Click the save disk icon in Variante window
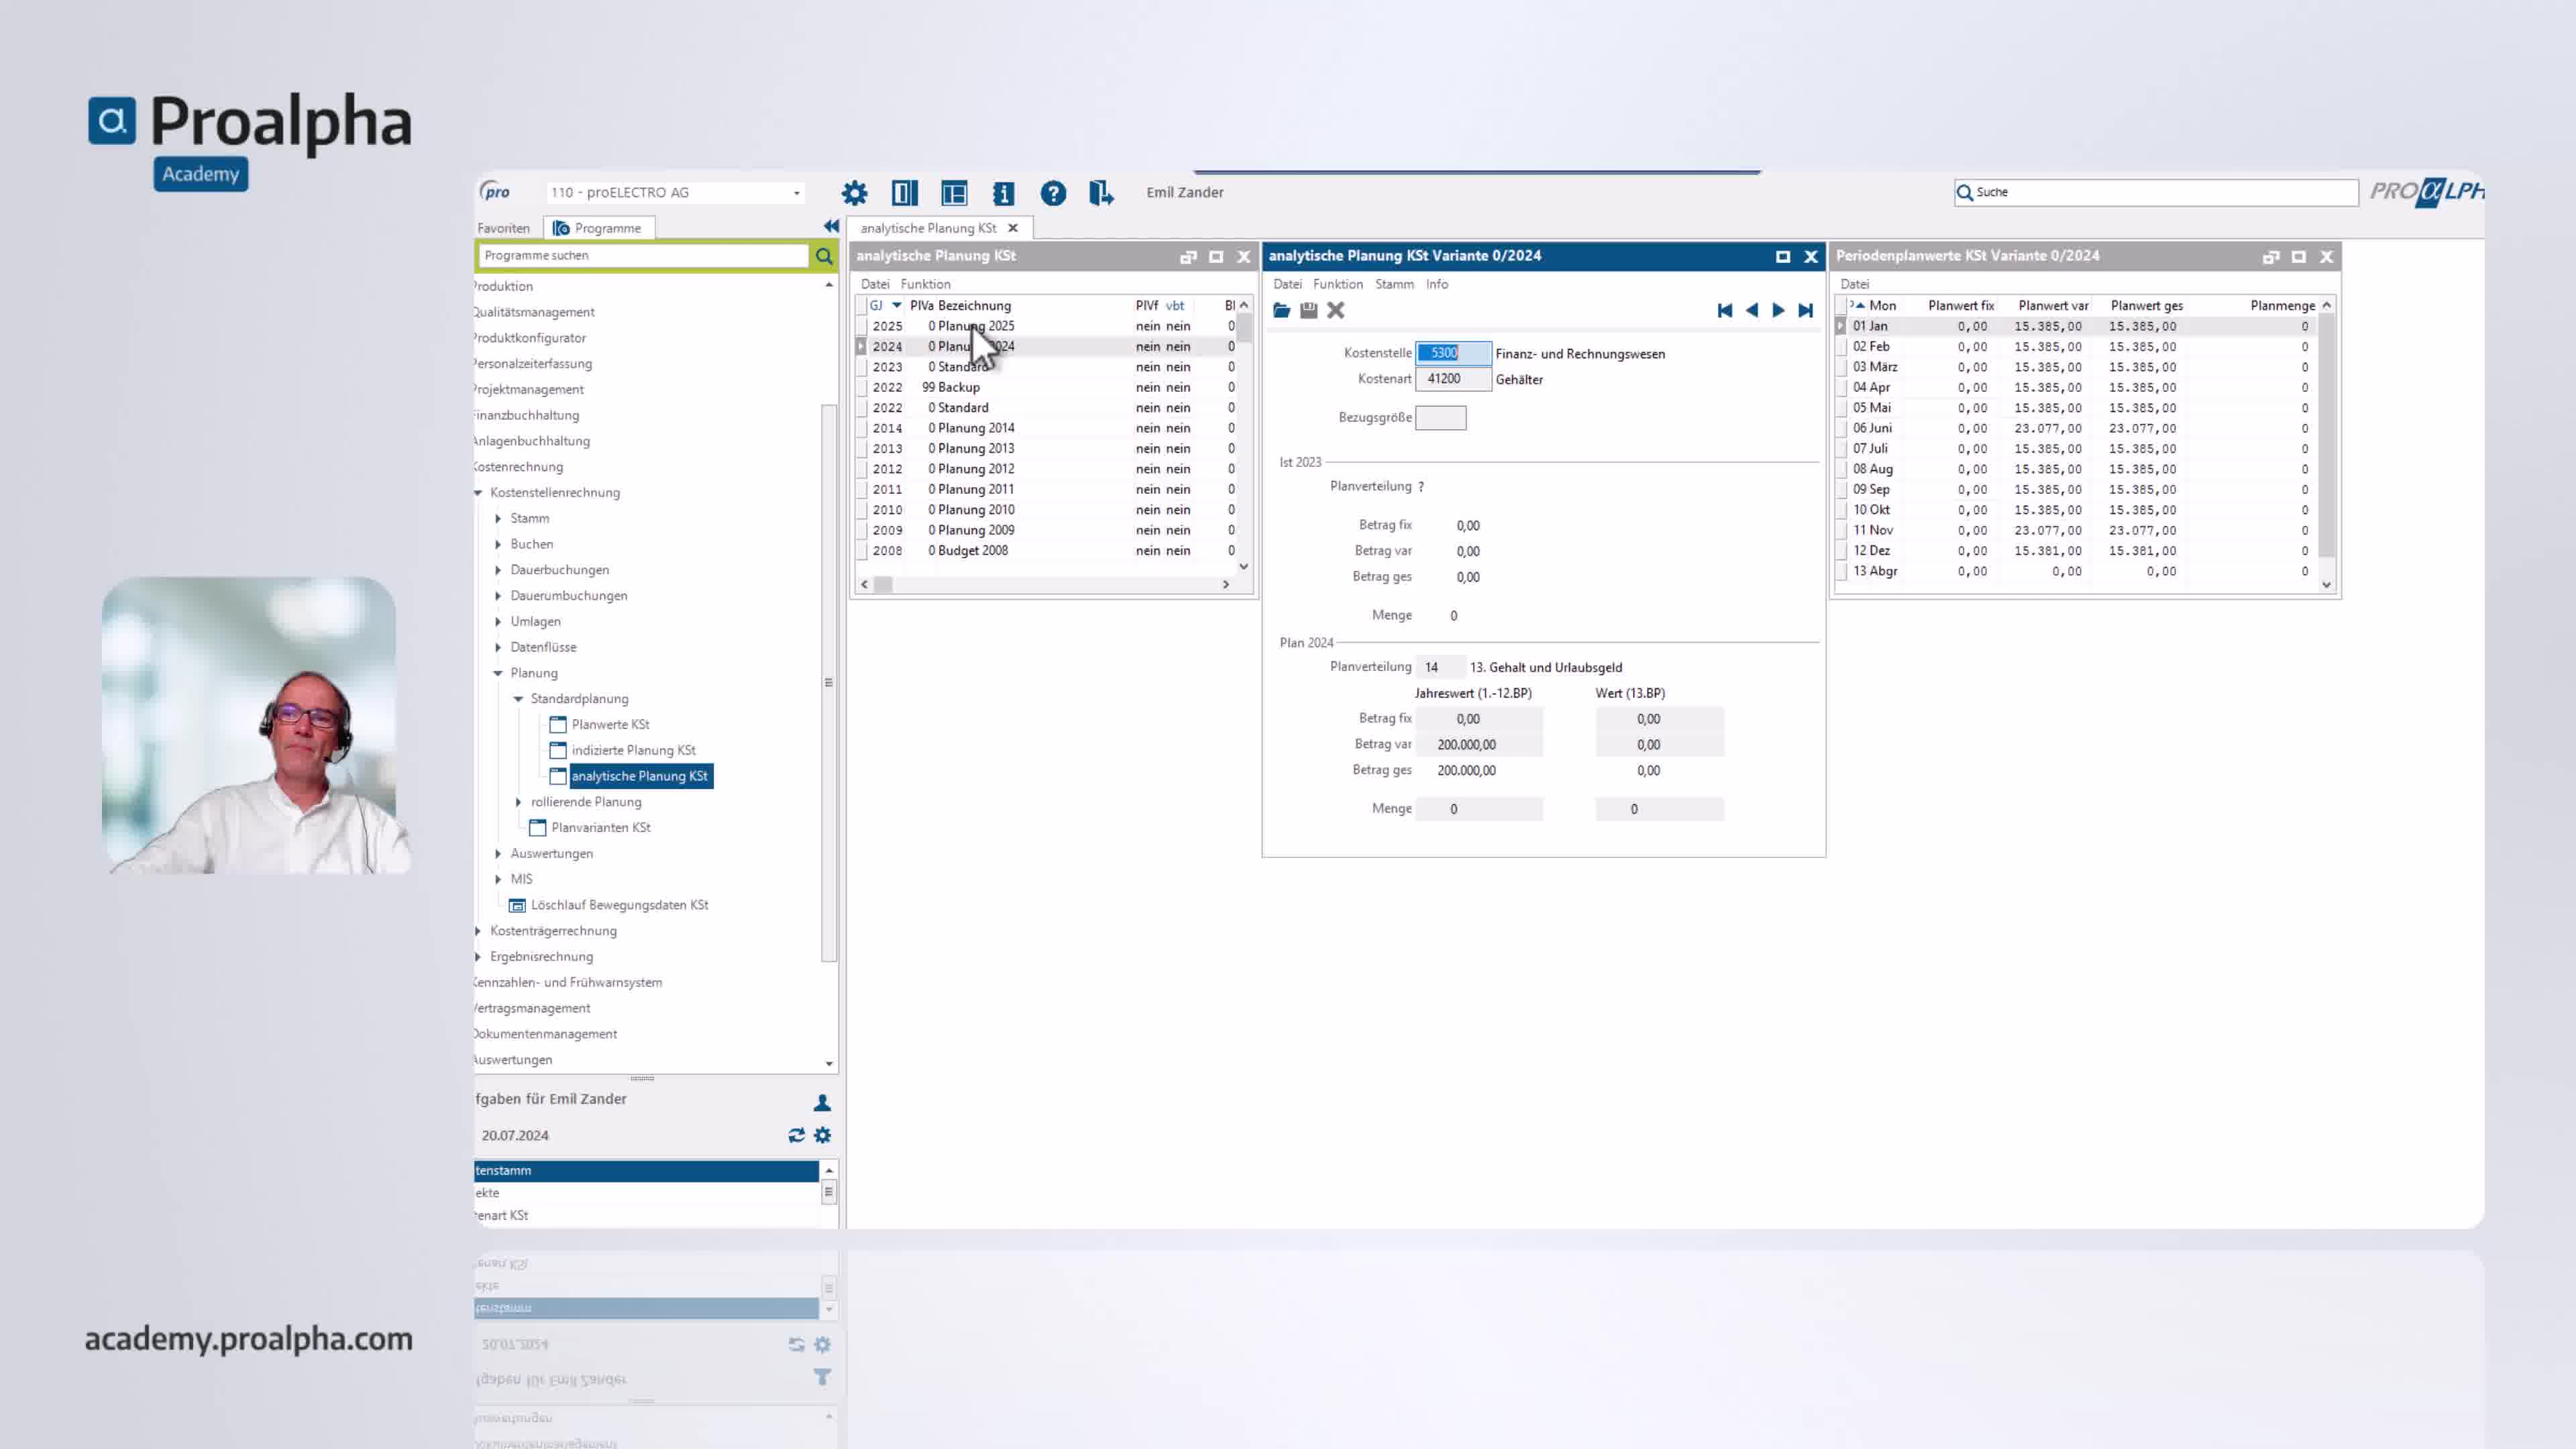 pos(1308,310)
